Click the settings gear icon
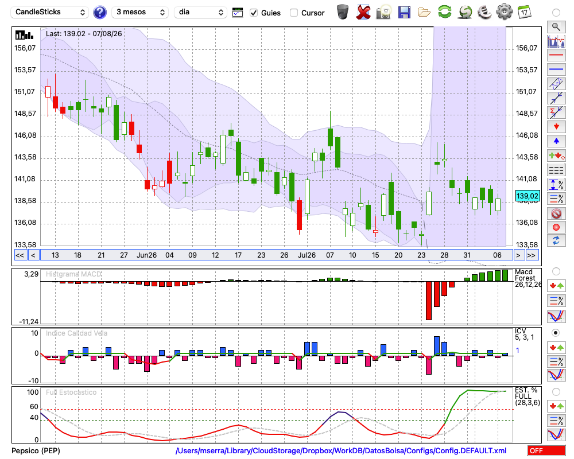Screen dimensions: 574x459 pyautogui.click(x=504, y=12)
